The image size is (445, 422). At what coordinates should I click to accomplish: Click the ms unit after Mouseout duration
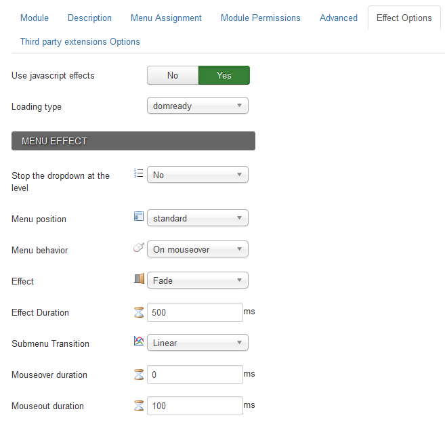point(249,405)
